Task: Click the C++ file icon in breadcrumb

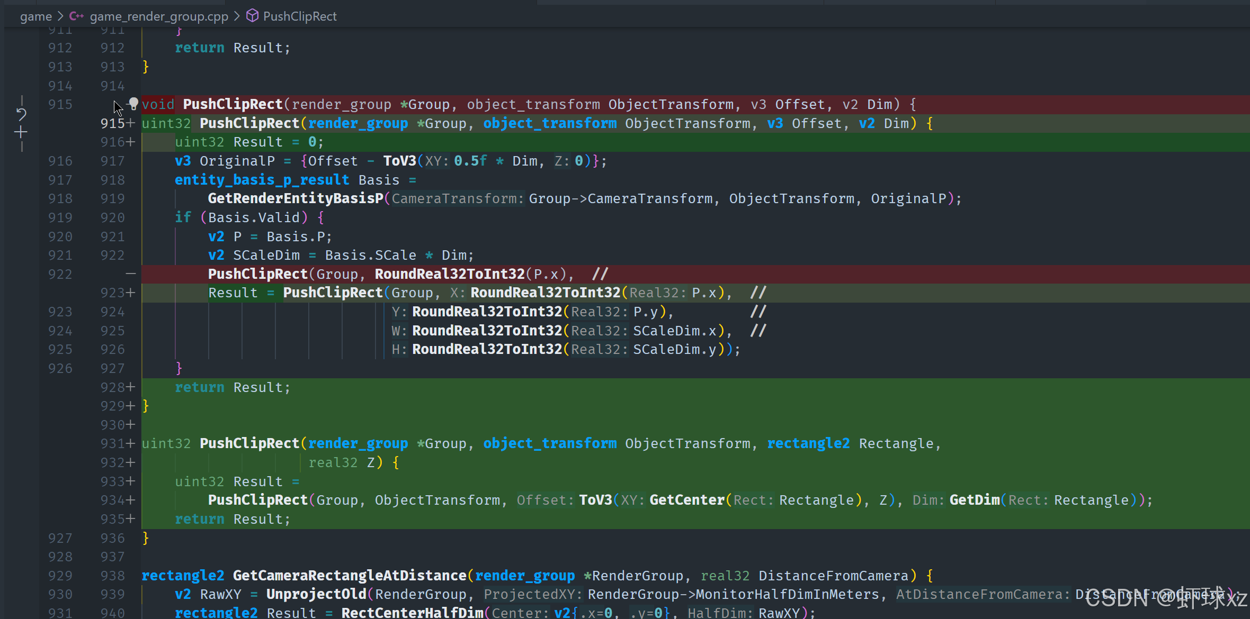Action: coord(76,16)
